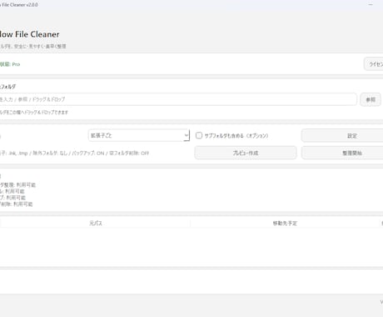This screenshot has height=317, width=383.
Task: Focus the folder path input field
Action: [x=178, y=99]
